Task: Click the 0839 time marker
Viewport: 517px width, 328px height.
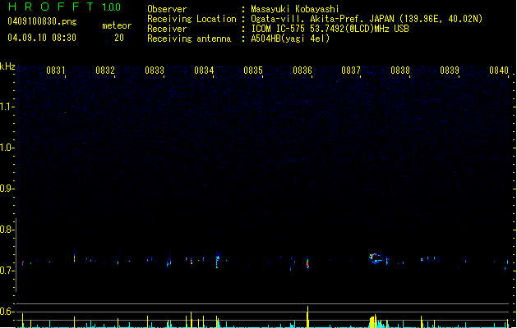Action: [450, 71]
